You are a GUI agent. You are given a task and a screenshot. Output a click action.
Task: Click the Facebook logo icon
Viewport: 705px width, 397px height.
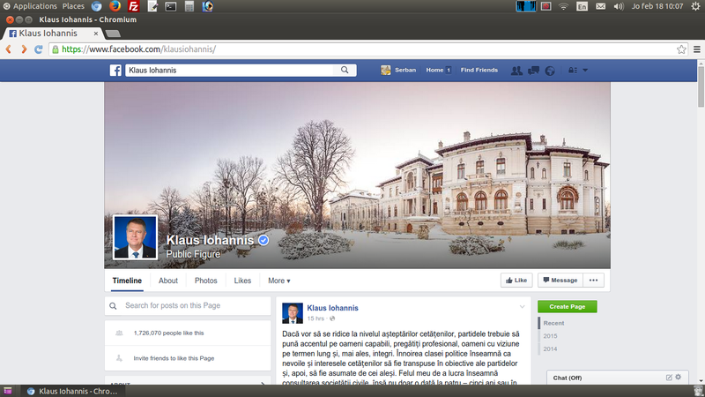tap(115, 71)
